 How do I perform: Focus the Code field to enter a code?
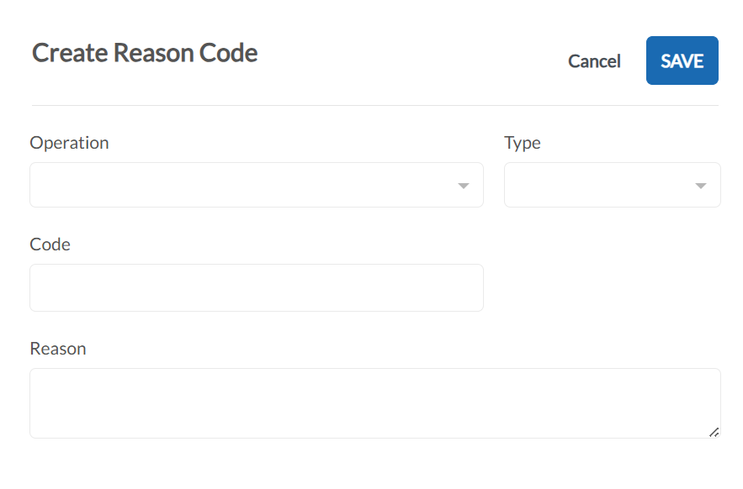[257, 287]
